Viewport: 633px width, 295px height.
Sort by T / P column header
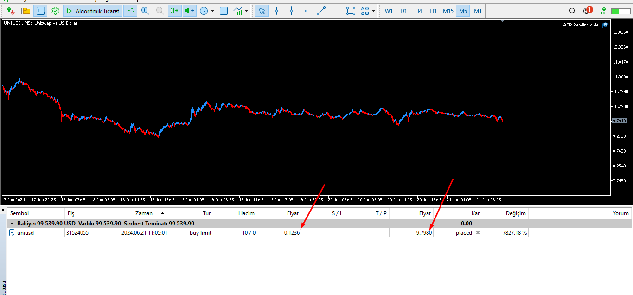[381, 213]
